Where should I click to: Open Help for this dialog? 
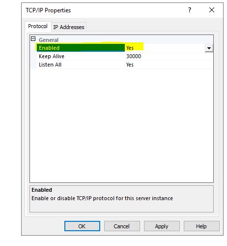(201, 226)
